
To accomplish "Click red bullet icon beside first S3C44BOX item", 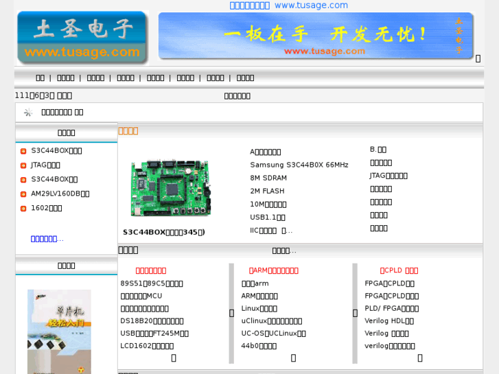I will [23, 151].
